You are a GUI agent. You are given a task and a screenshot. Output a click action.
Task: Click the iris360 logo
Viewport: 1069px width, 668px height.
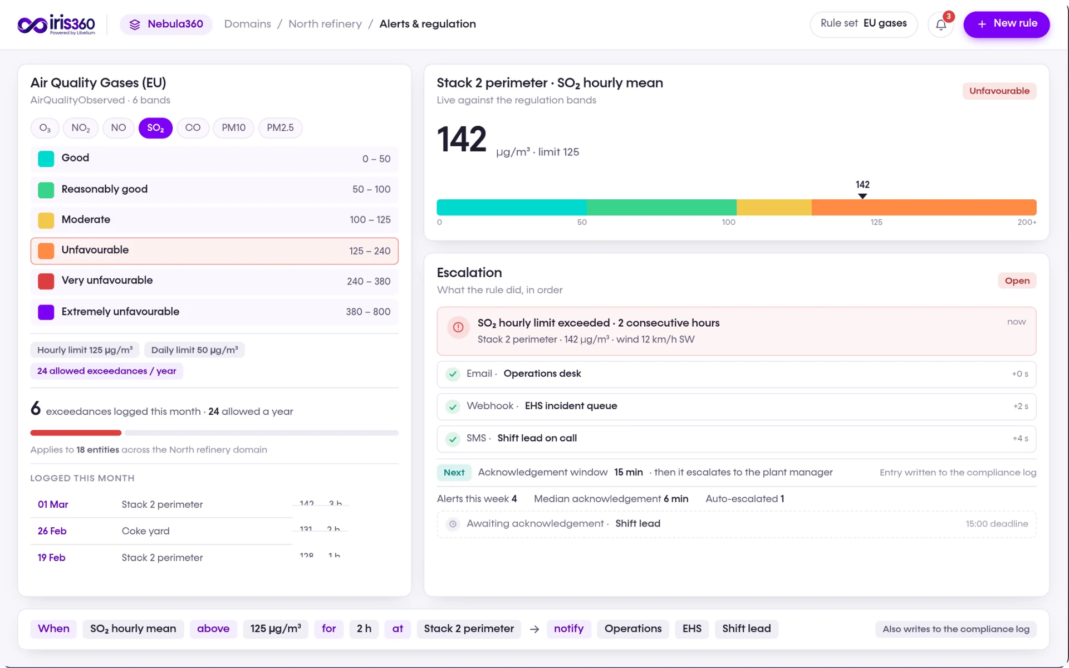[x=56, y=24]
